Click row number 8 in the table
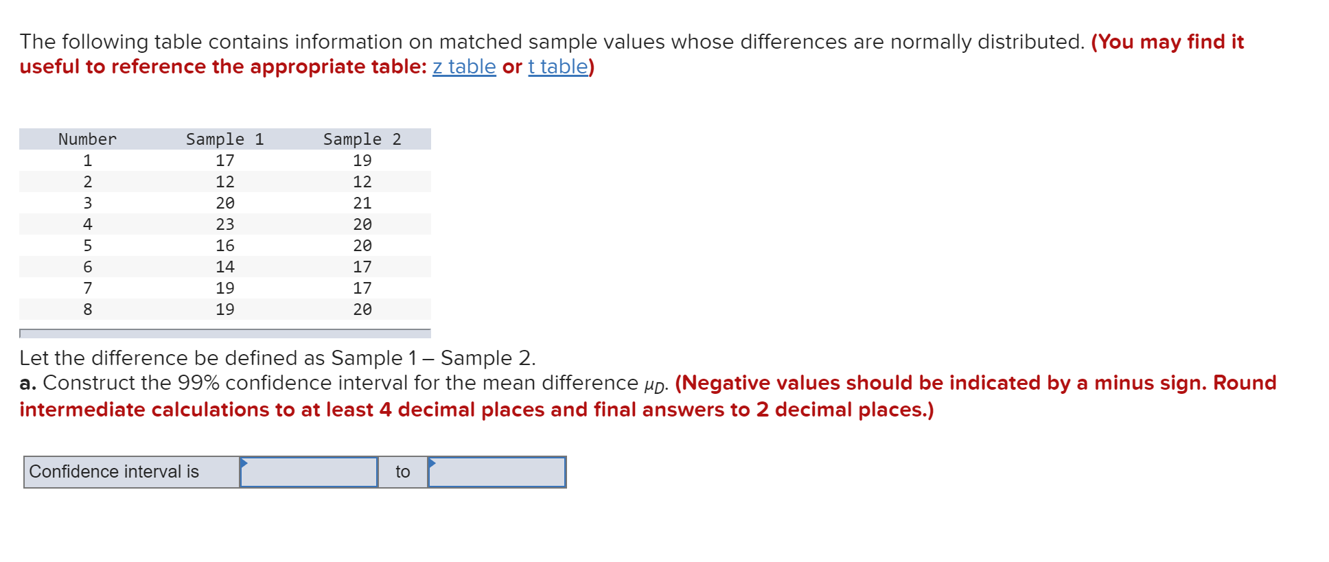The height and width of the screenshot is (562, 1329). tap(88, 309)
